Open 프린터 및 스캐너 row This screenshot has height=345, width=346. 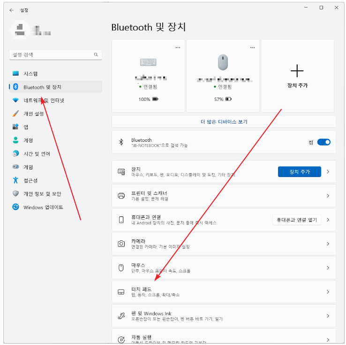click(224, 196)
